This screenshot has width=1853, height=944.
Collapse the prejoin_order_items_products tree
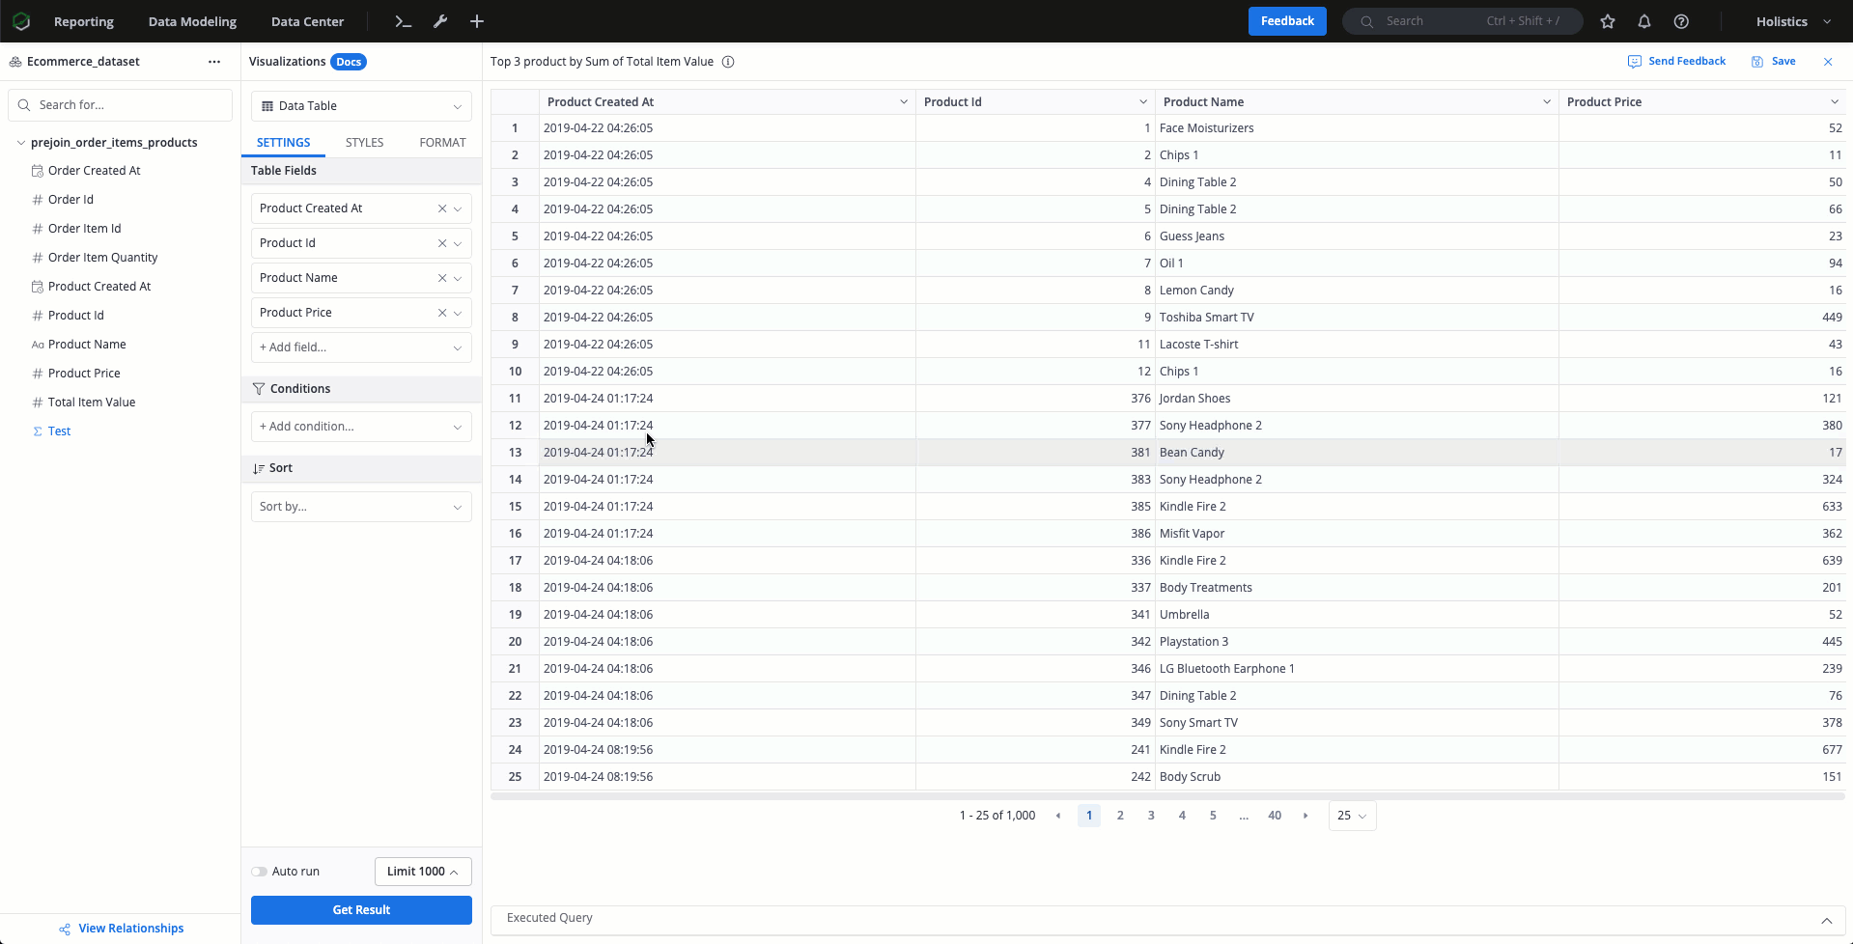21,143
